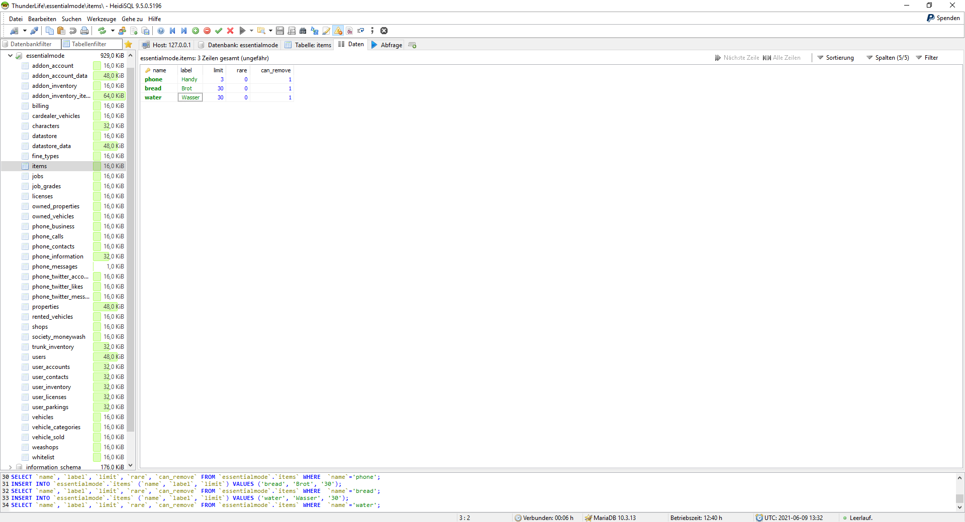The image size is (965, 522).
Task: Expand the information_schema database node
Action: [10, 467]
